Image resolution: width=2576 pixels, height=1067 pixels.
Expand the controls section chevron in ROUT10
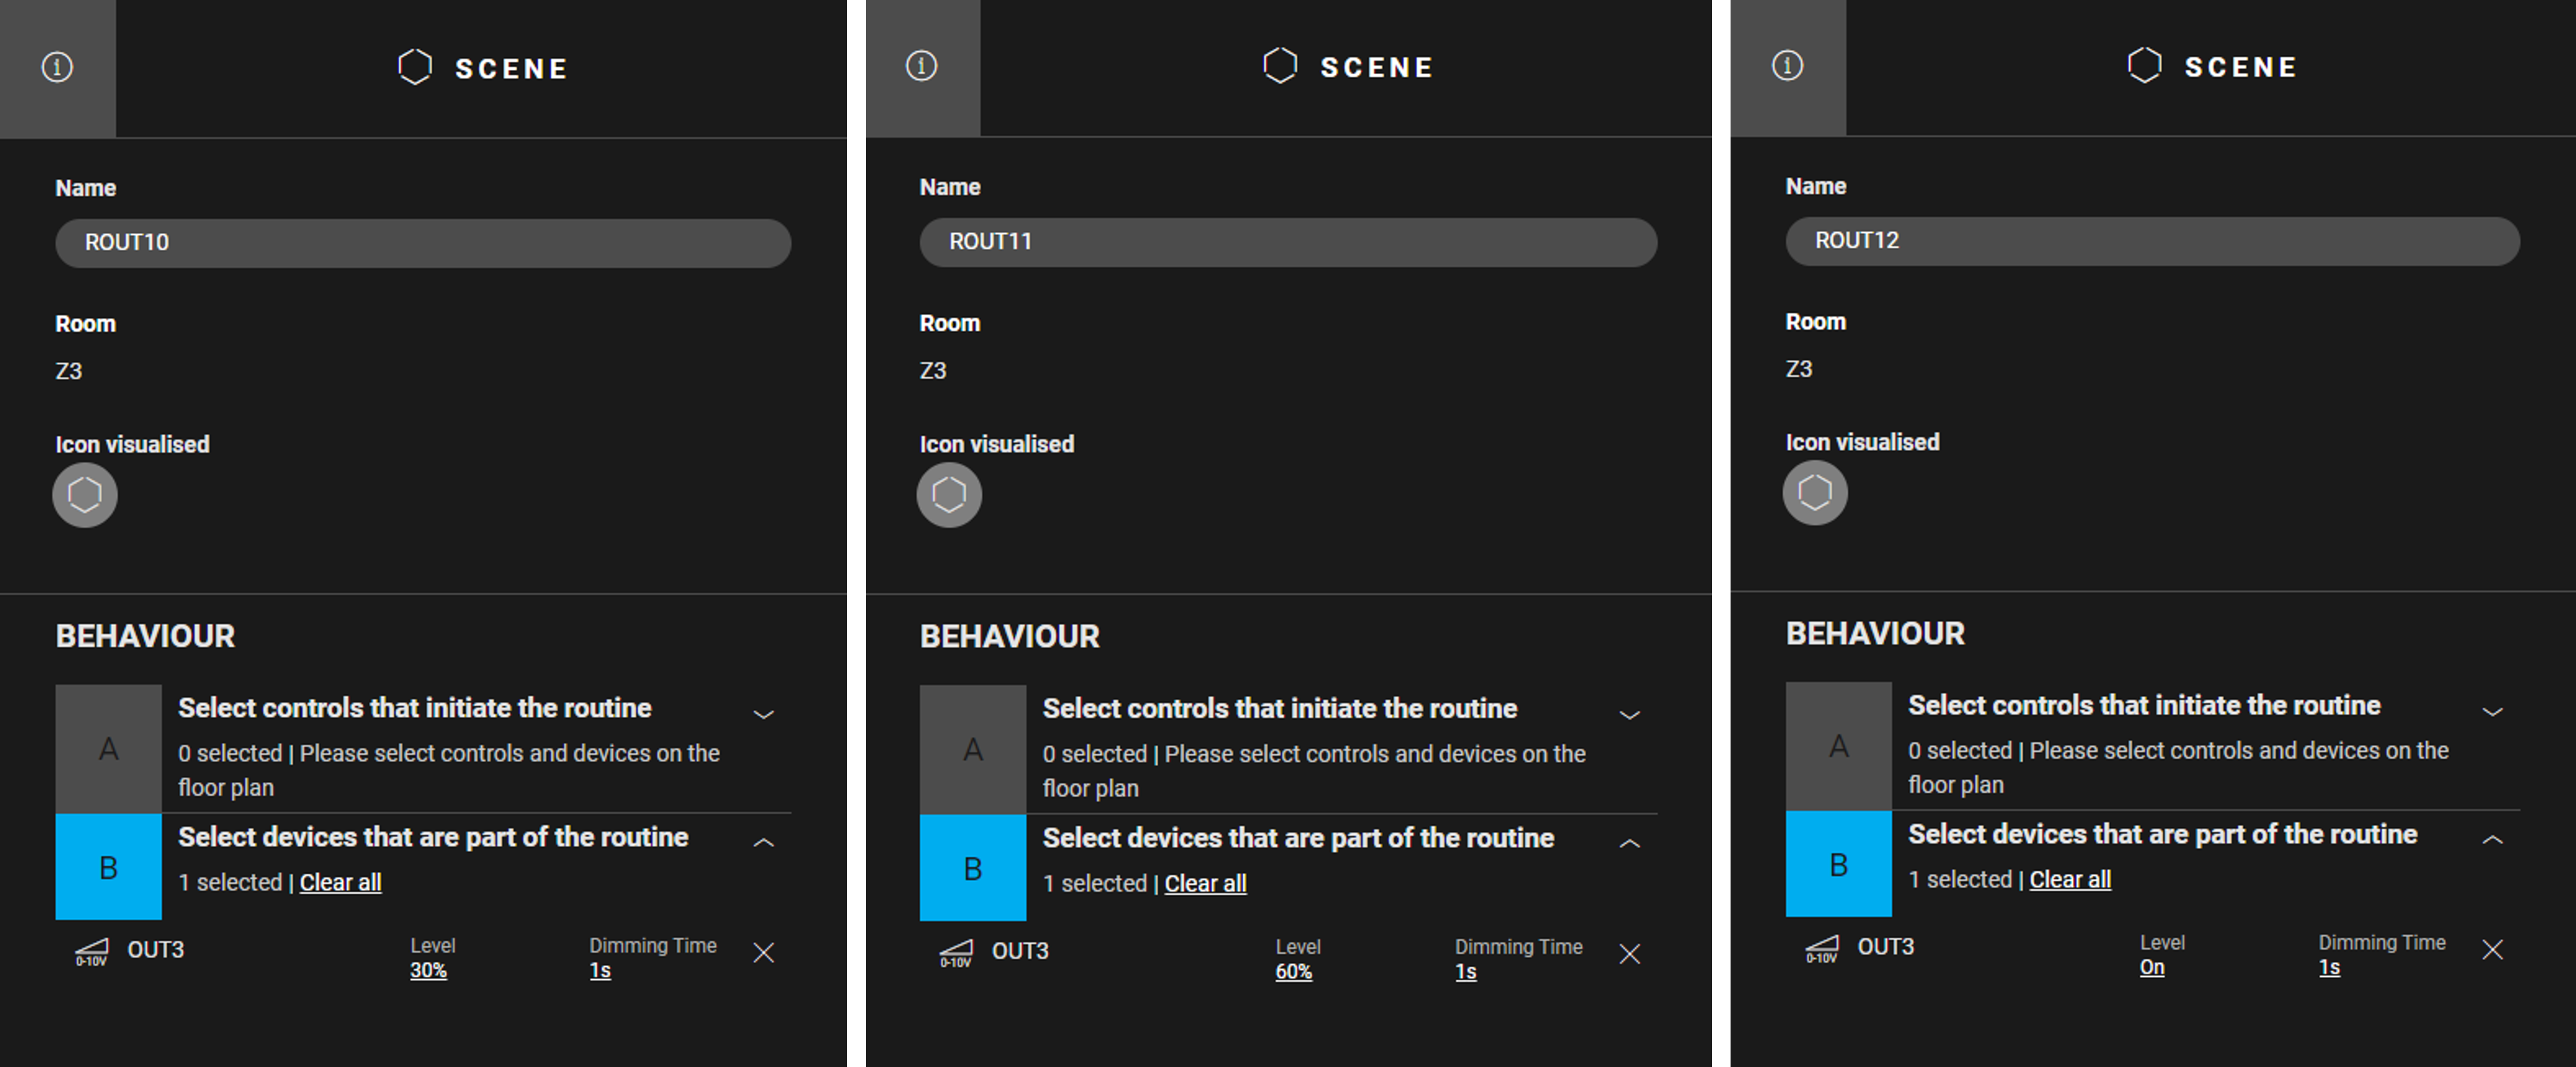[764, 715]
